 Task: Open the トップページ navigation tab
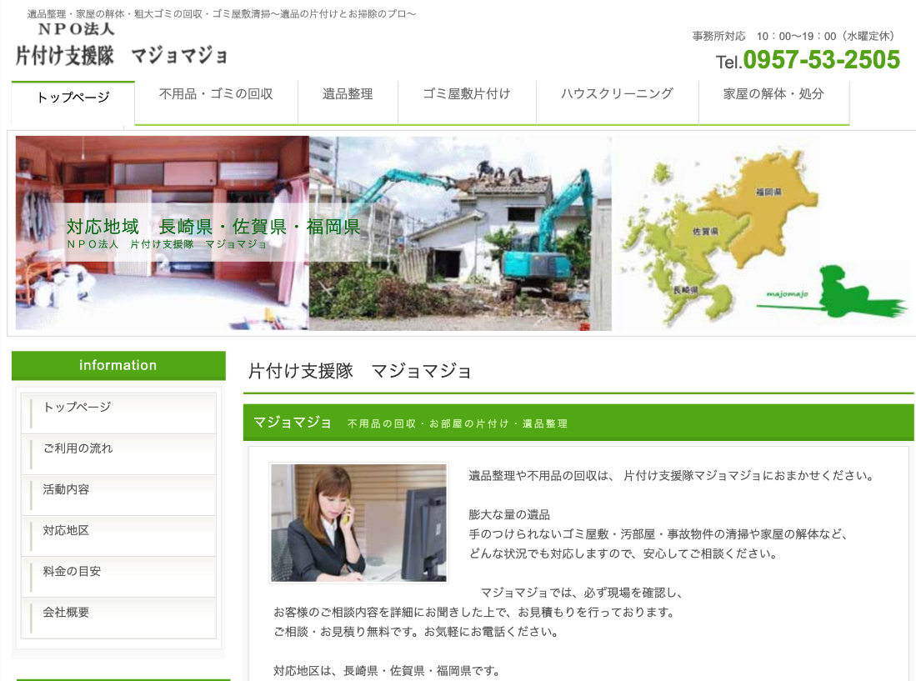(73, 98)
